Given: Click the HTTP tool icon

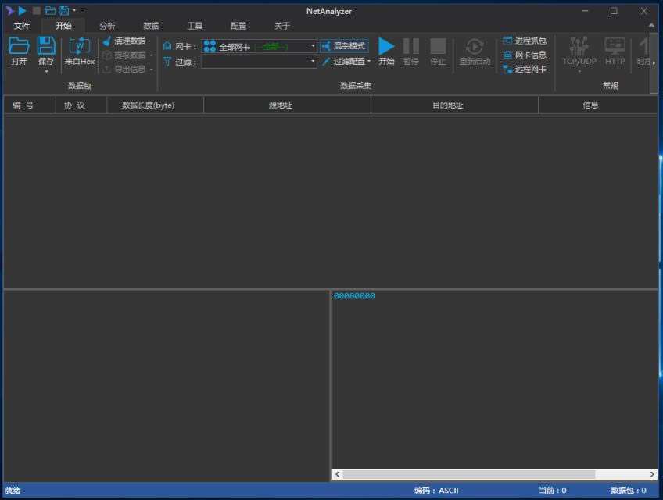Looking at the screenshot, I should (615, 46).
